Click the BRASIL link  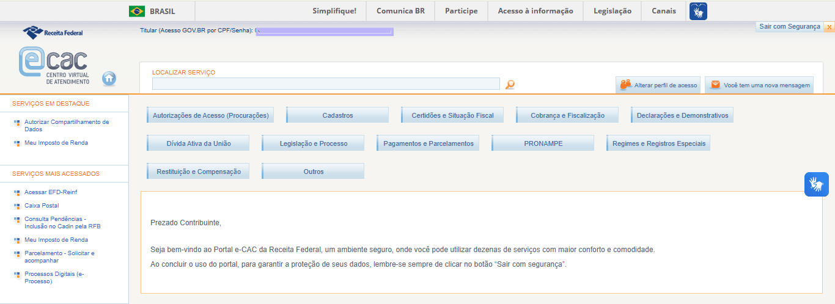(162, 11)
